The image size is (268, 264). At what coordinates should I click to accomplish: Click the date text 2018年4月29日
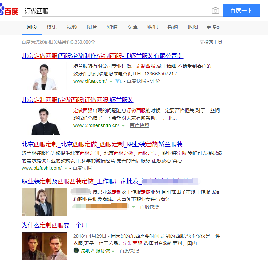[x=90, y=236]
